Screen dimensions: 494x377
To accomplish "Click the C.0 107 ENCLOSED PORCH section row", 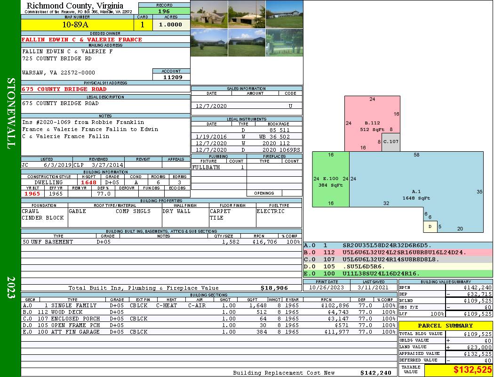I will pos(208,319).
